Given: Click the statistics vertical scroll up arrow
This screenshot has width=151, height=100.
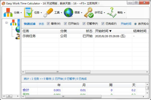Looking at the screenshot, I should [x=147, y=85].
